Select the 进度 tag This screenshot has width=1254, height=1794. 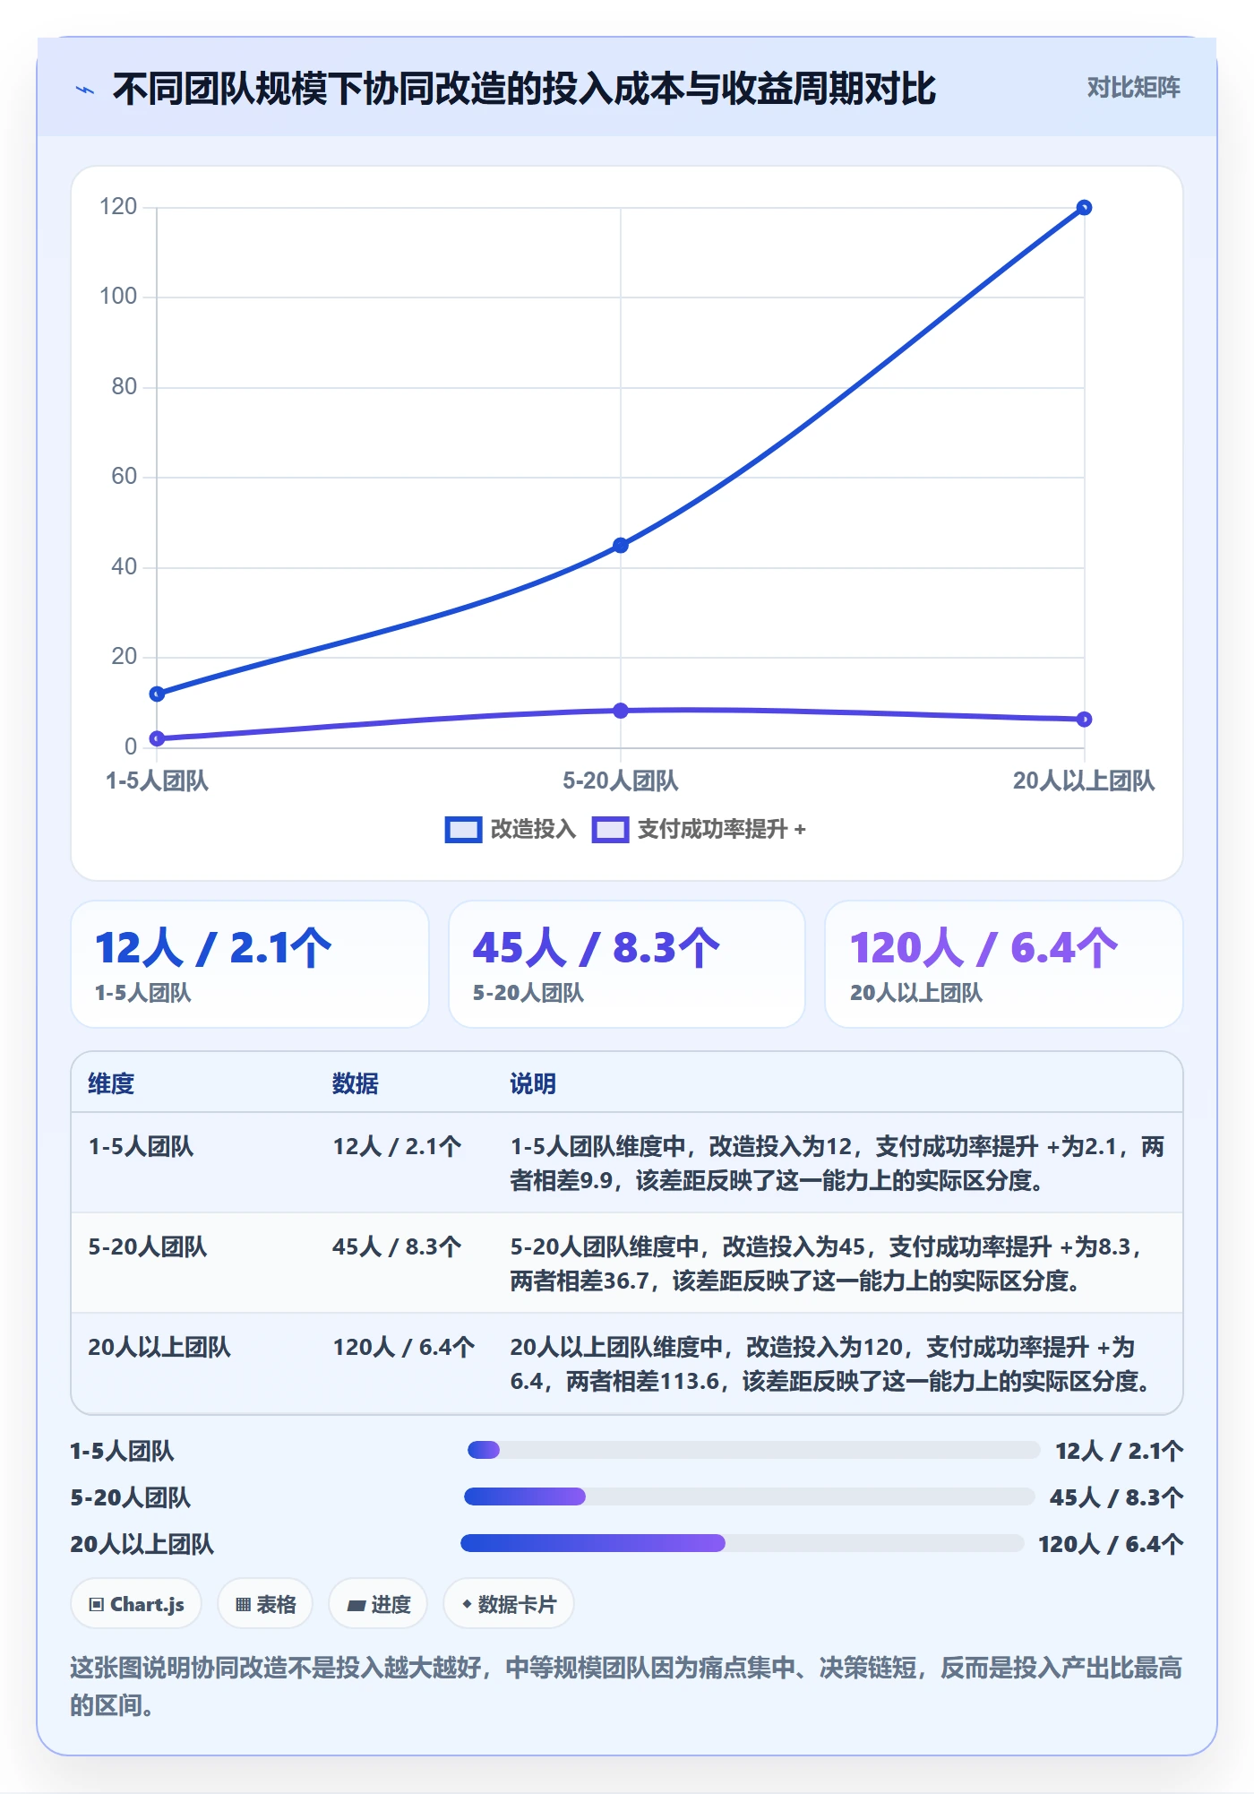tap(378, 1604)
